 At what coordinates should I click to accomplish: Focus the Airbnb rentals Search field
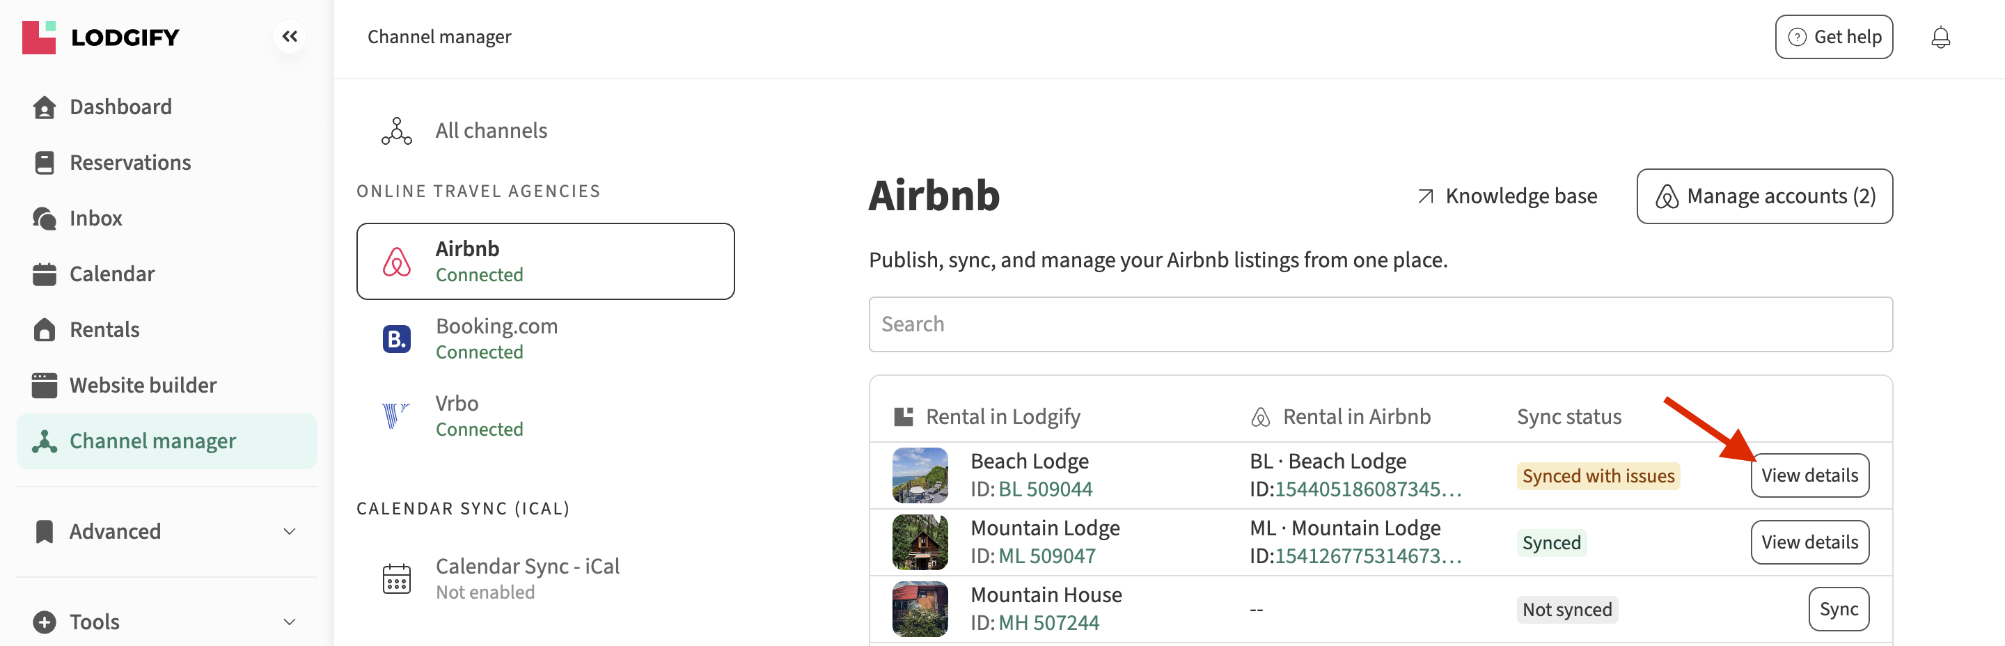coord(1380,324)
